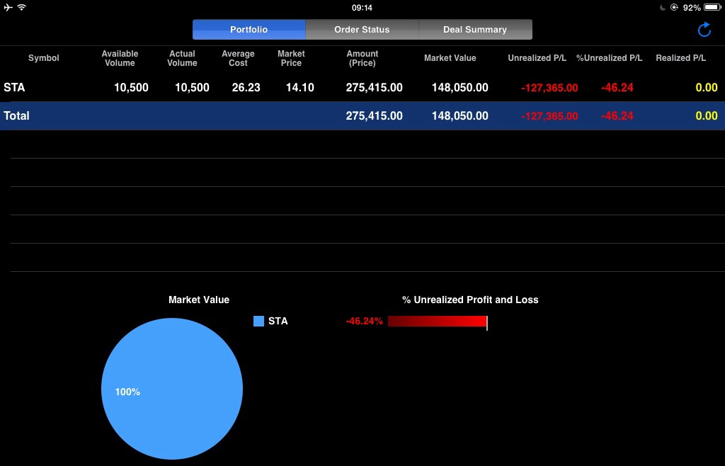Tap STA available volume 10,500
Screen dimensions: 725x466
coord(131,87)
